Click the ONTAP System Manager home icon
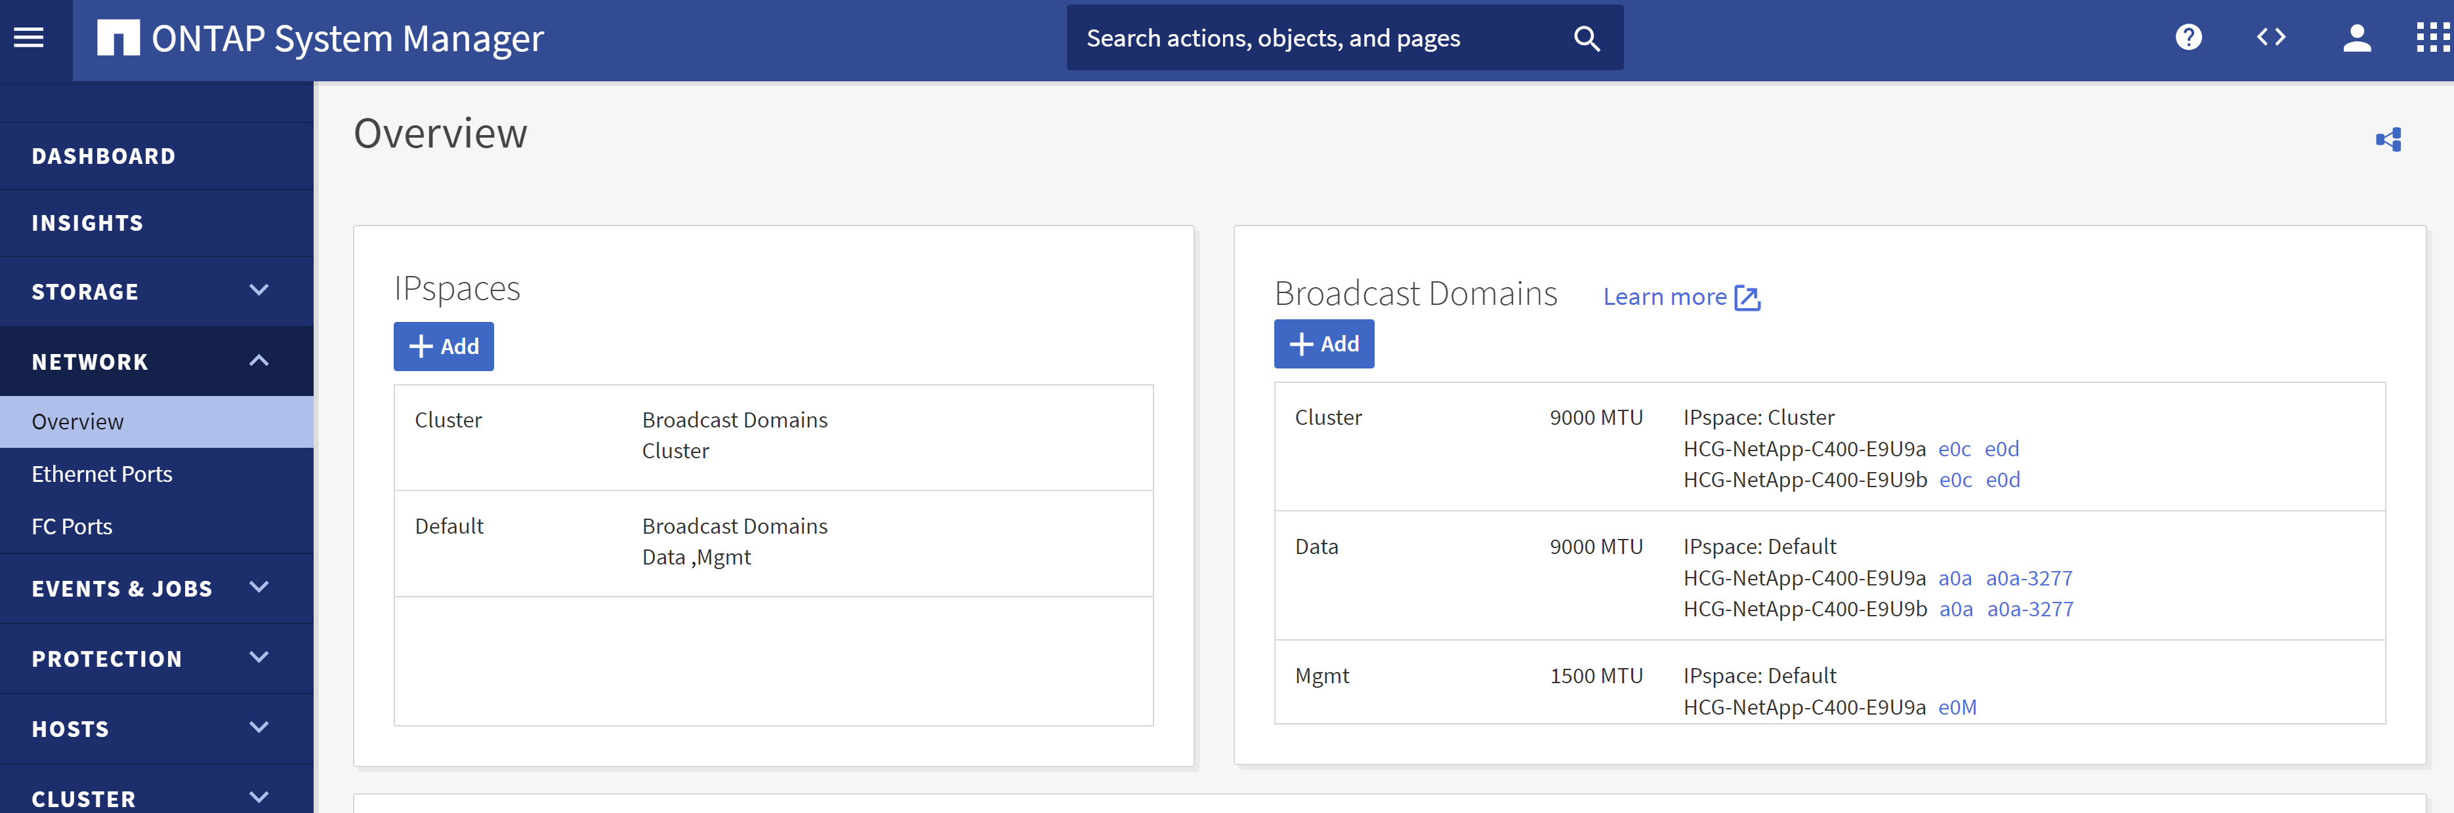Viewport: 2454px width, 813px height. 117,36
